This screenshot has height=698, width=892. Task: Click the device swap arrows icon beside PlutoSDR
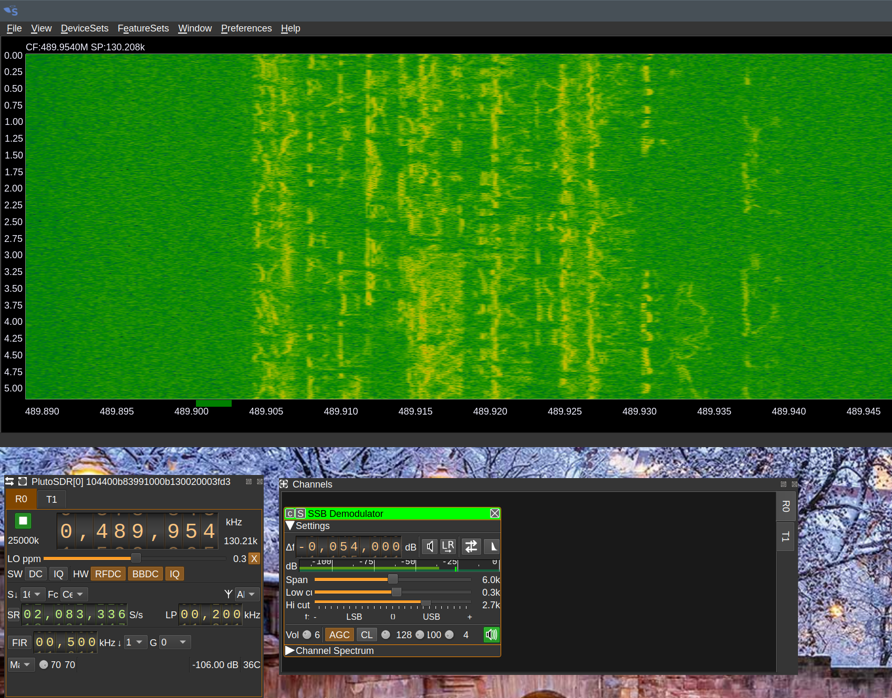pyautogui.click(x=9, y=482)
